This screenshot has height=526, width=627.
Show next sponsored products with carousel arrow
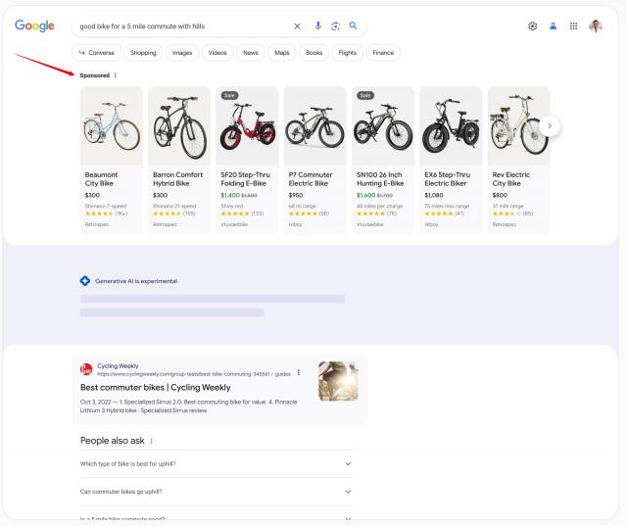550,126
